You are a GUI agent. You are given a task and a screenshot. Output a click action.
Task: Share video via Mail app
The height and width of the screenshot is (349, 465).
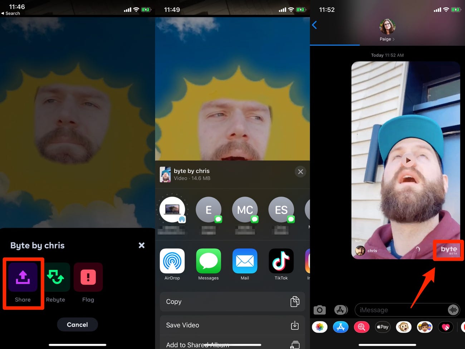click(245, 261)
